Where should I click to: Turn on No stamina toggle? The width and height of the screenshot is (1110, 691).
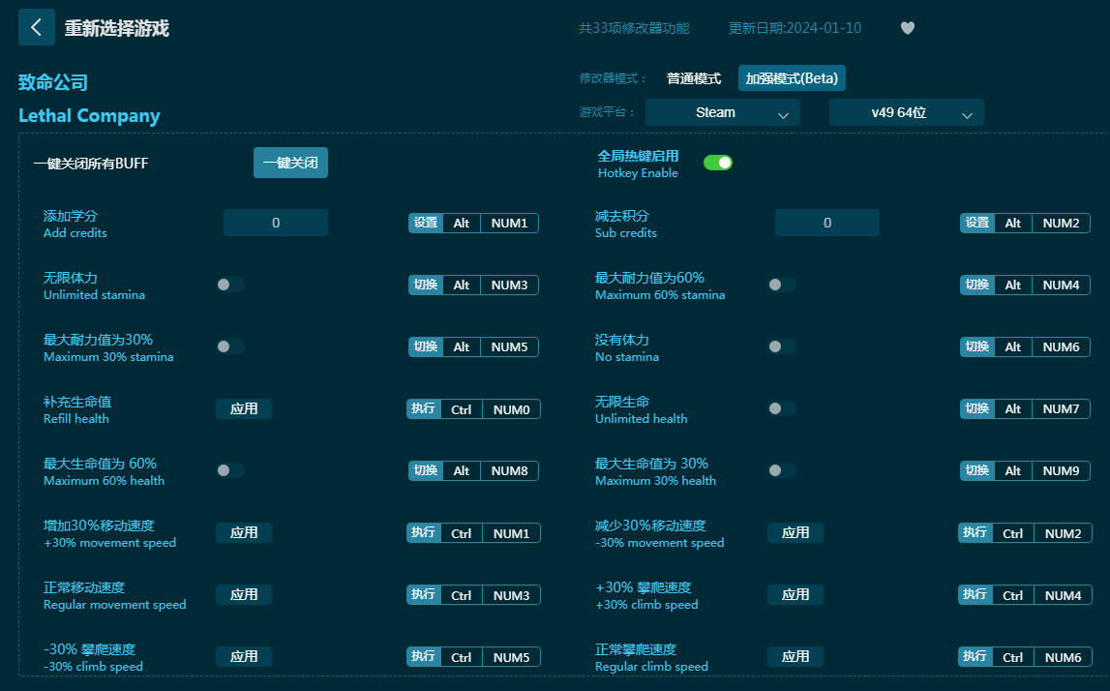click(x=782, y=346)
